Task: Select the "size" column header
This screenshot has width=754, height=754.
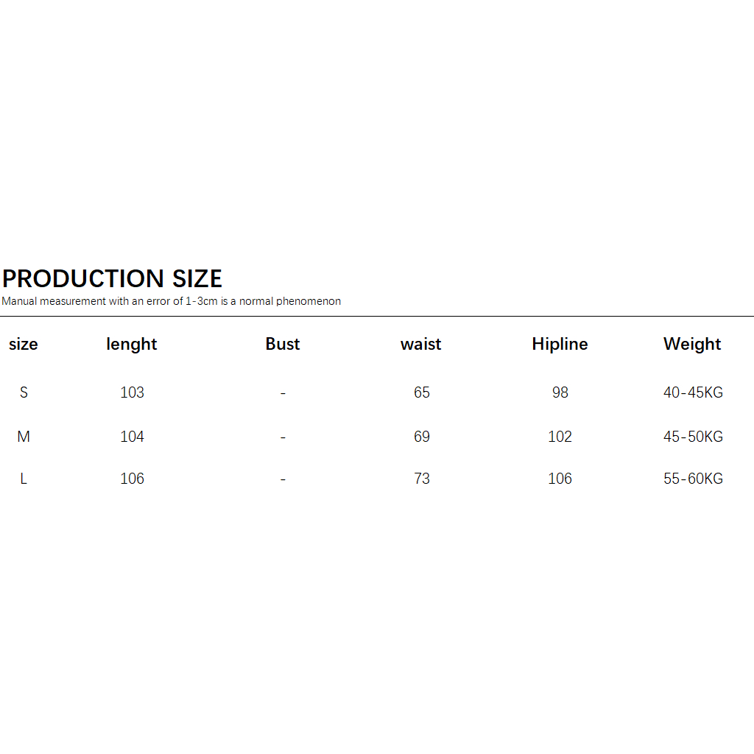Action: click(x=24, y=344)
